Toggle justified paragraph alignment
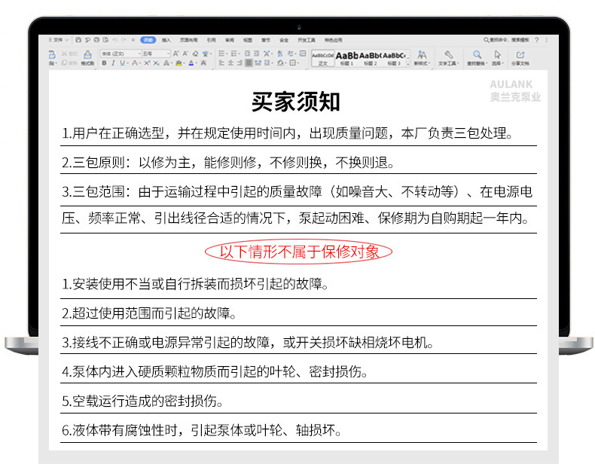This screenshot has height=470, width=595. tap(249, 63)
